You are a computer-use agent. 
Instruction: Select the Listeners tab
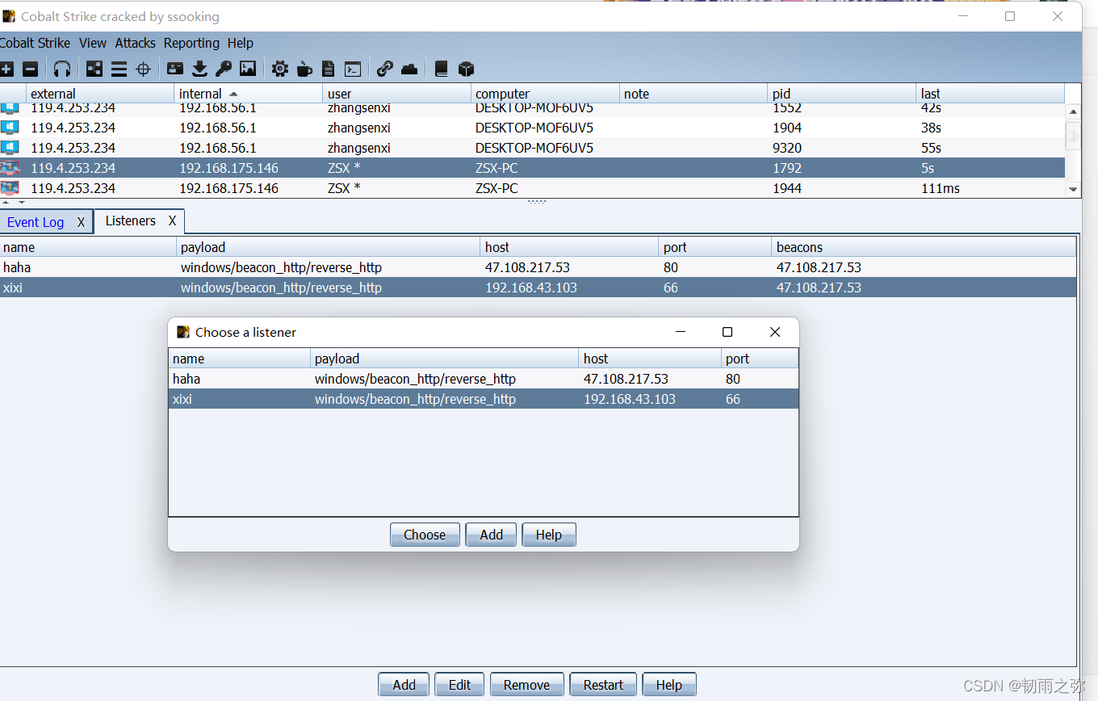[x=131, y=220]
